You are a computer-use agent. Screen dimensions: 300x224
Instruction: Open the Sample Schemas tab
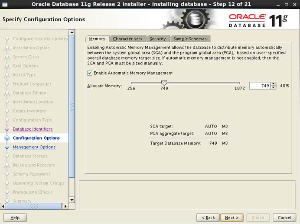click(x=190, y=39)
